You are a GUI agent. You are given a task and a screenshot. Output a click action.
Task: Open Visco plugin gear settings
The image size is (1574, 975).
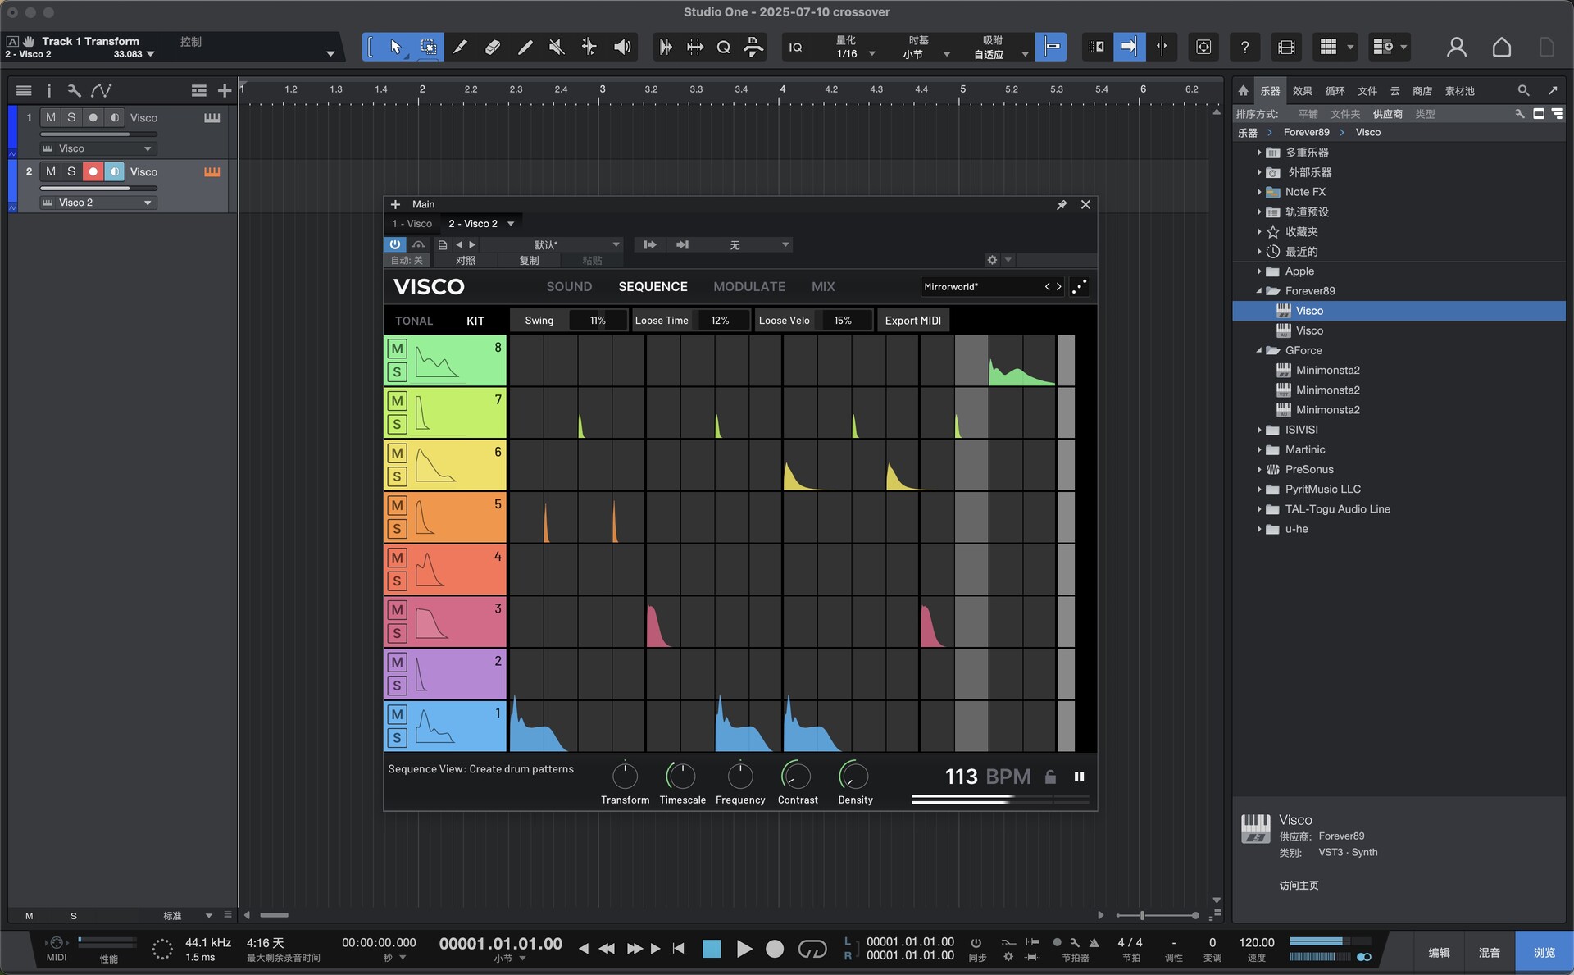[992, 260]
